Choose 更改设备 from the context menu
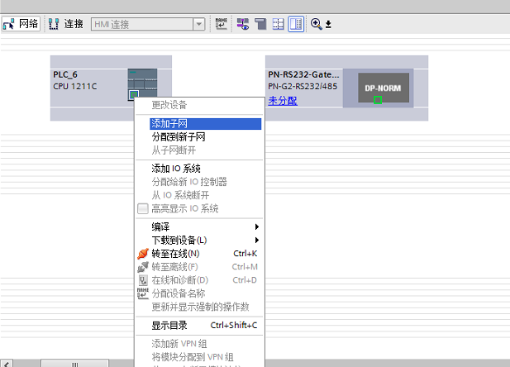Image resolution: width=510 pixels, height=367 pixels. coord(199,105)
